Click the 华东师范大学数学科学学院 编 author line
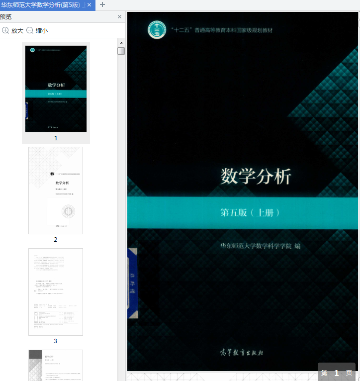Image resolution: width=360 pixels, height=381 pixels. point(260,246)
